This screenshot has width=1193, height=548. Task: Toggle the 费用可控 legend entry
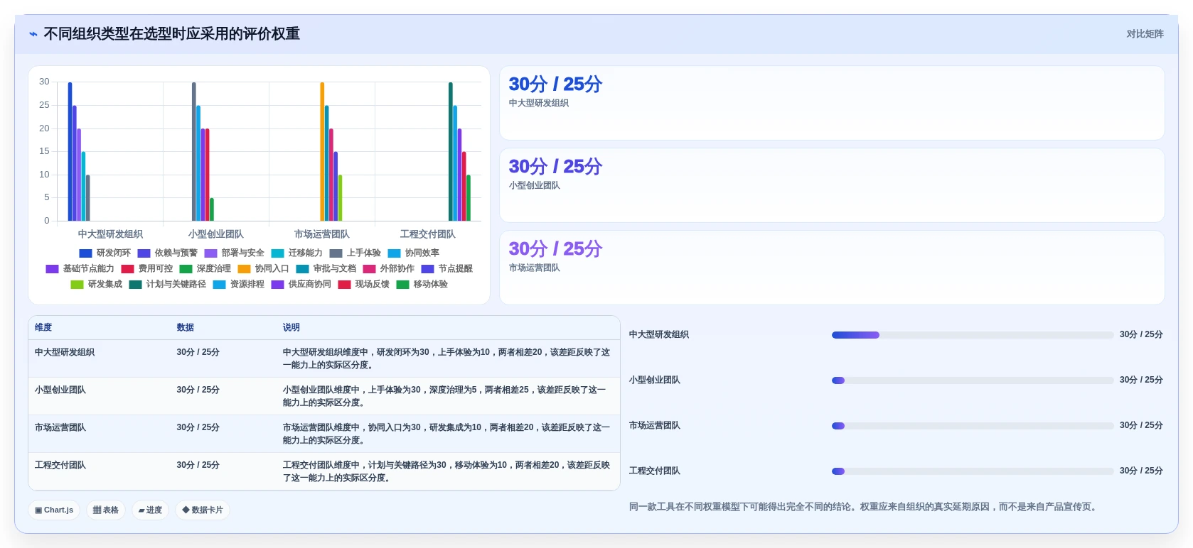click(x=146, y=268)
